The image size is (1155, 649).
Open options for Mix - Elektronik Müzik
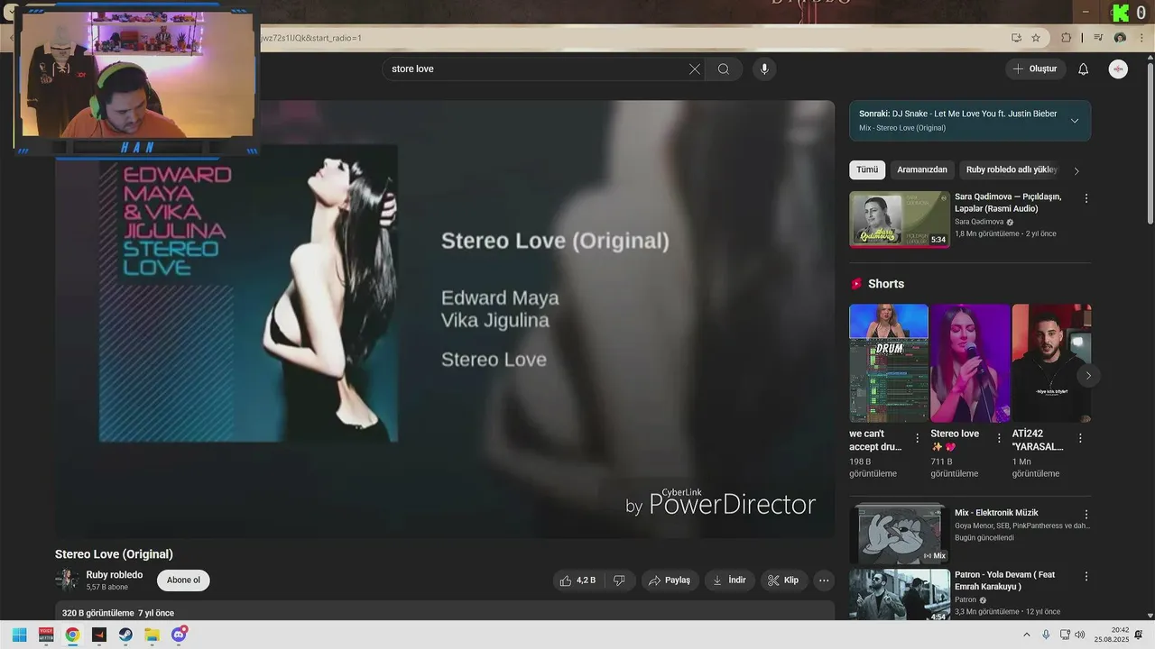(x=1086, y=514)
